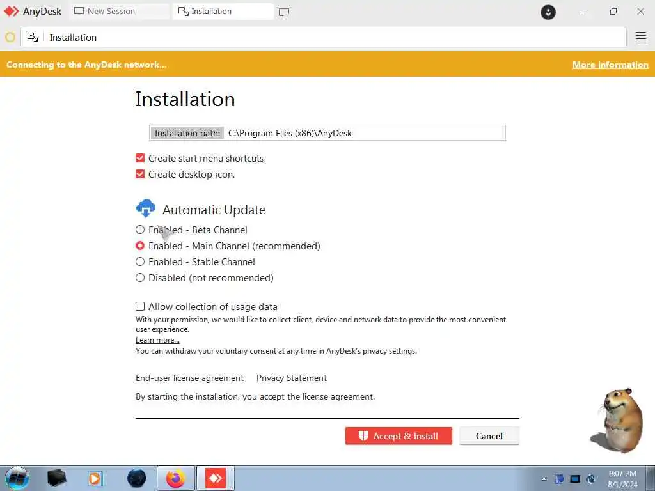Viewport: 655px width, 491px height.
Task: Click the install icon in the address bar
Action: pos(33,37)
